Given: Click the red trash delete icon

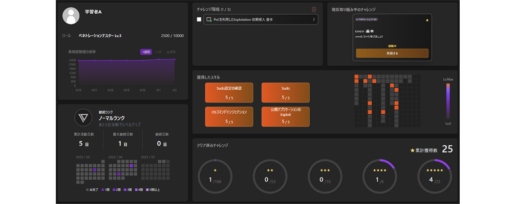Looking at the screenshot, I should 314,9.
